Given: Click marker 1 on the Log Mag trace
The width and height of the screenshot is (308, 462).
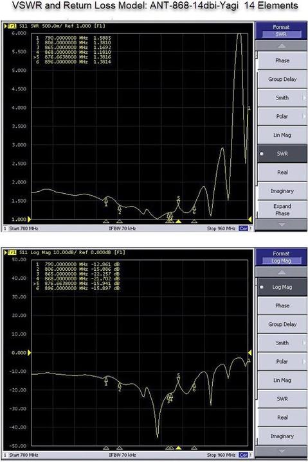Looking at the screenshot, I should 106,382.
